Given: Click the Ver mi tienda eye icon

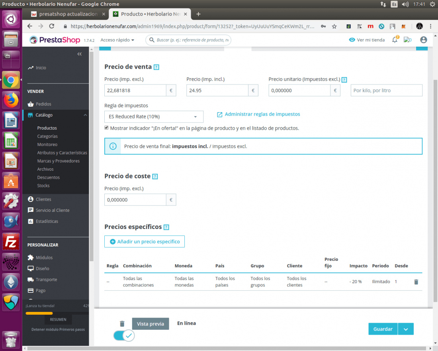Looking at the screenshot, I should pos(352,40).
